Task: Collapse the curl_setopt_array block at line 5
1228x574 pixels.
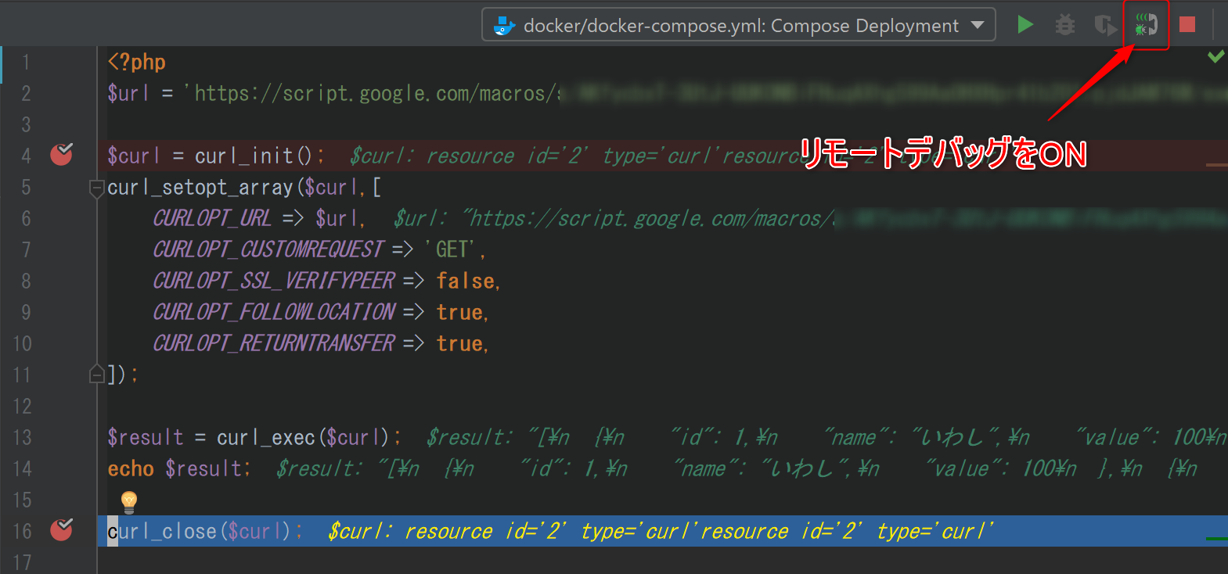Action: [96, 188]
